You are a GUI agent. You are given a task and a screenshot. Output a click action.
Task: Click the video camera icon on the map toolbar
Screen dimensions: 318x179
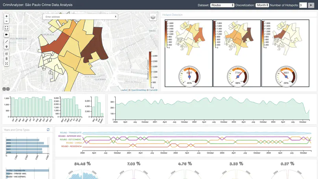pos(6,35)
